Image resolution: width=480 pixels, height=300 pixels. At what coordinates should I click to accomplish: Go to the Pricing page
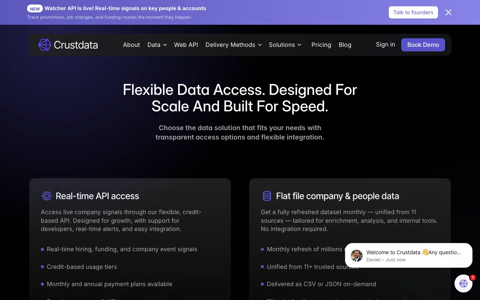321,45
